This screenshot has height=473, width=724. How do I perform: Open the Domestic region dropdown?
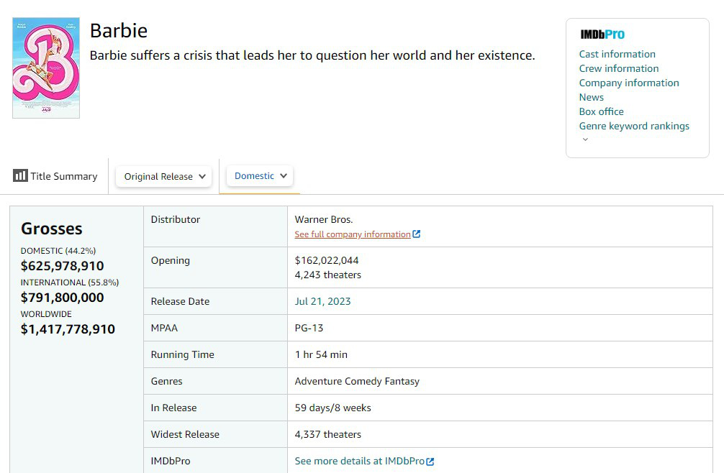[x=260, y=176]
